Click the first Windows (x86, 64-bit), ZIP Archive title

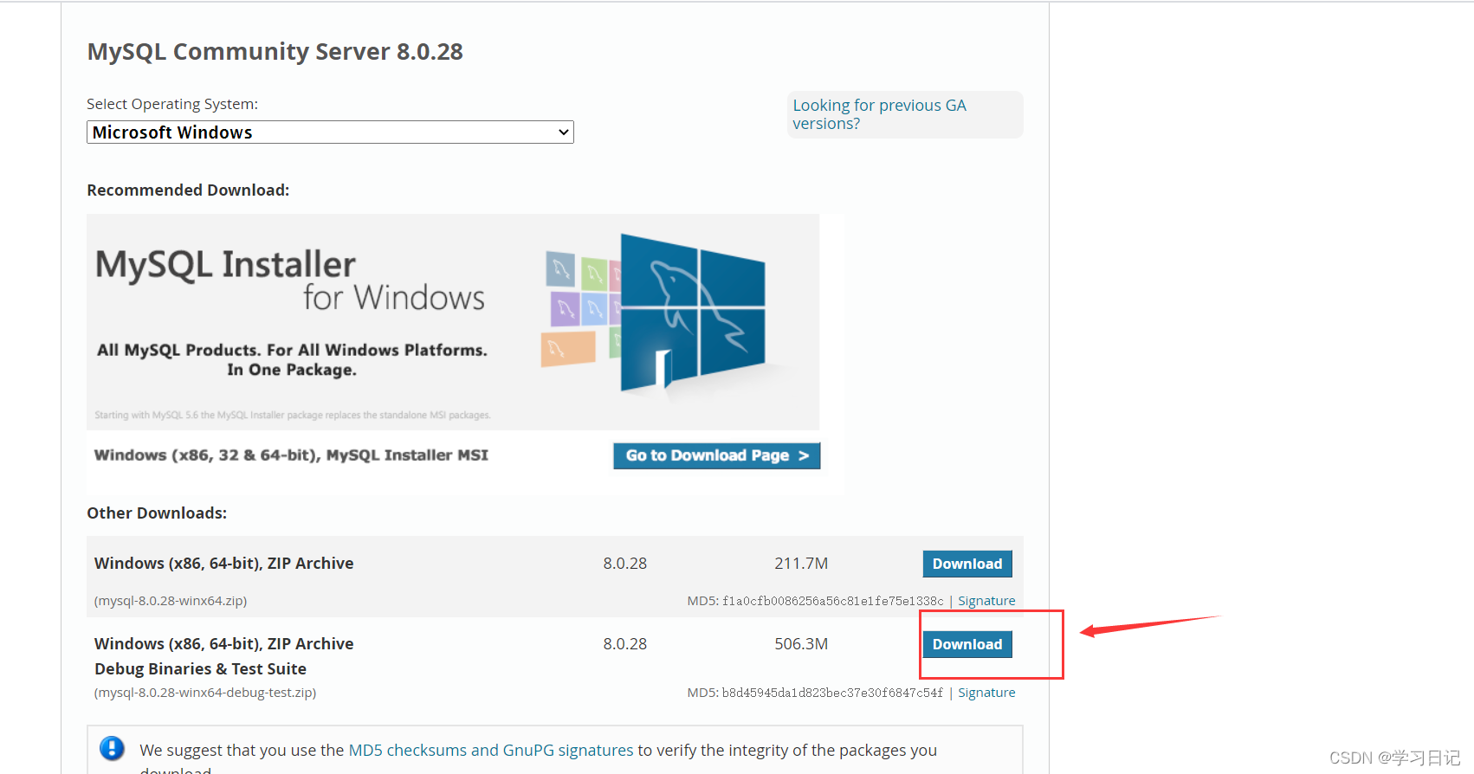pyautogui.click(x=224, y=564)
